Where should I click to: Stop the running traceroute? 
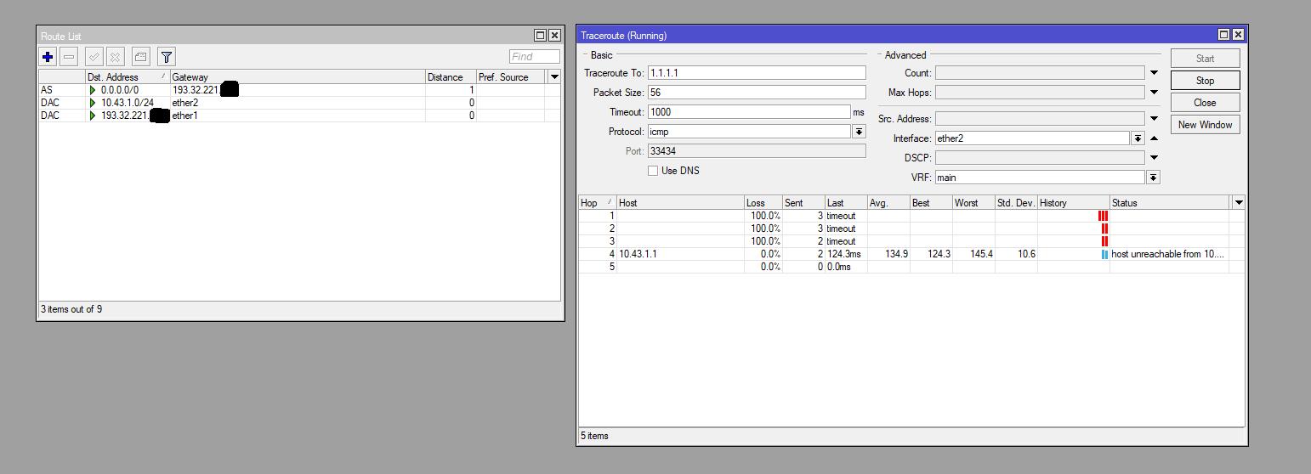pyautogui.click(x=1205, y=81)
